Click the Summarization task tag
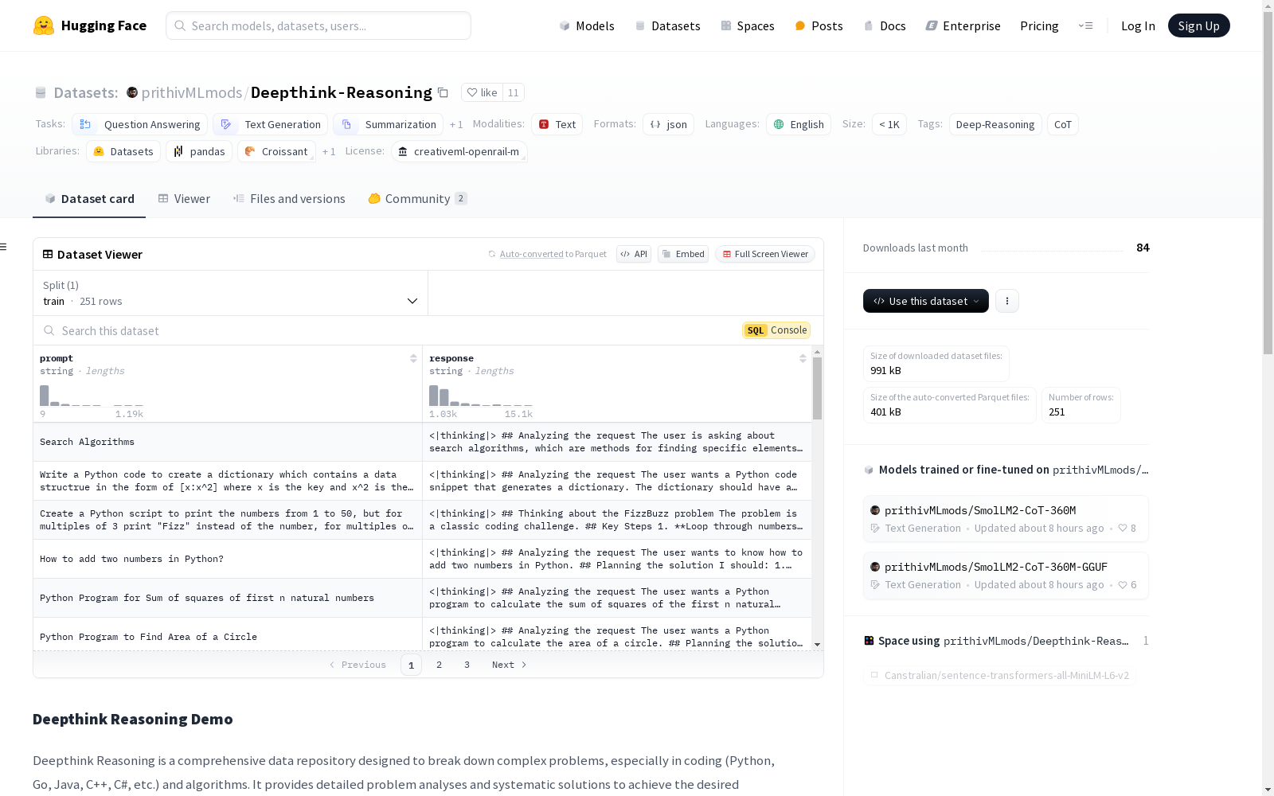This screenshot has width=1274, height=796. pyautogui.click(x=389, y=124)
